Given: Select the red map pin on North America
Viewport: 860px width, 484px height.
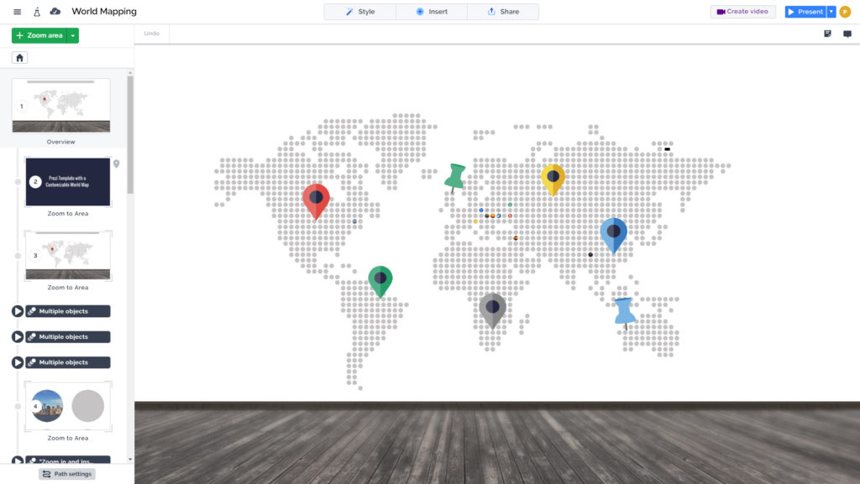Looking at the screenshot, I should coord(316,200).
